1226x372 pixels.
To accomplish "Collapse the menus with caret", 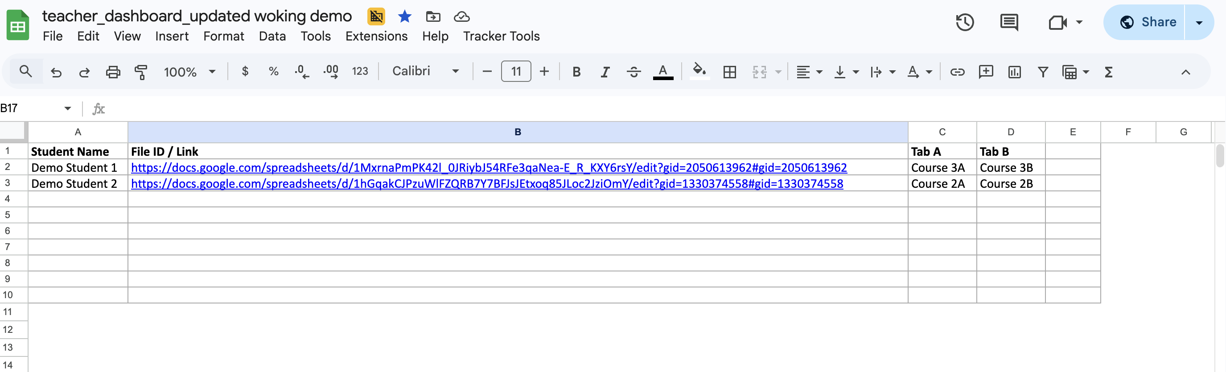I will click(1185, 72).
